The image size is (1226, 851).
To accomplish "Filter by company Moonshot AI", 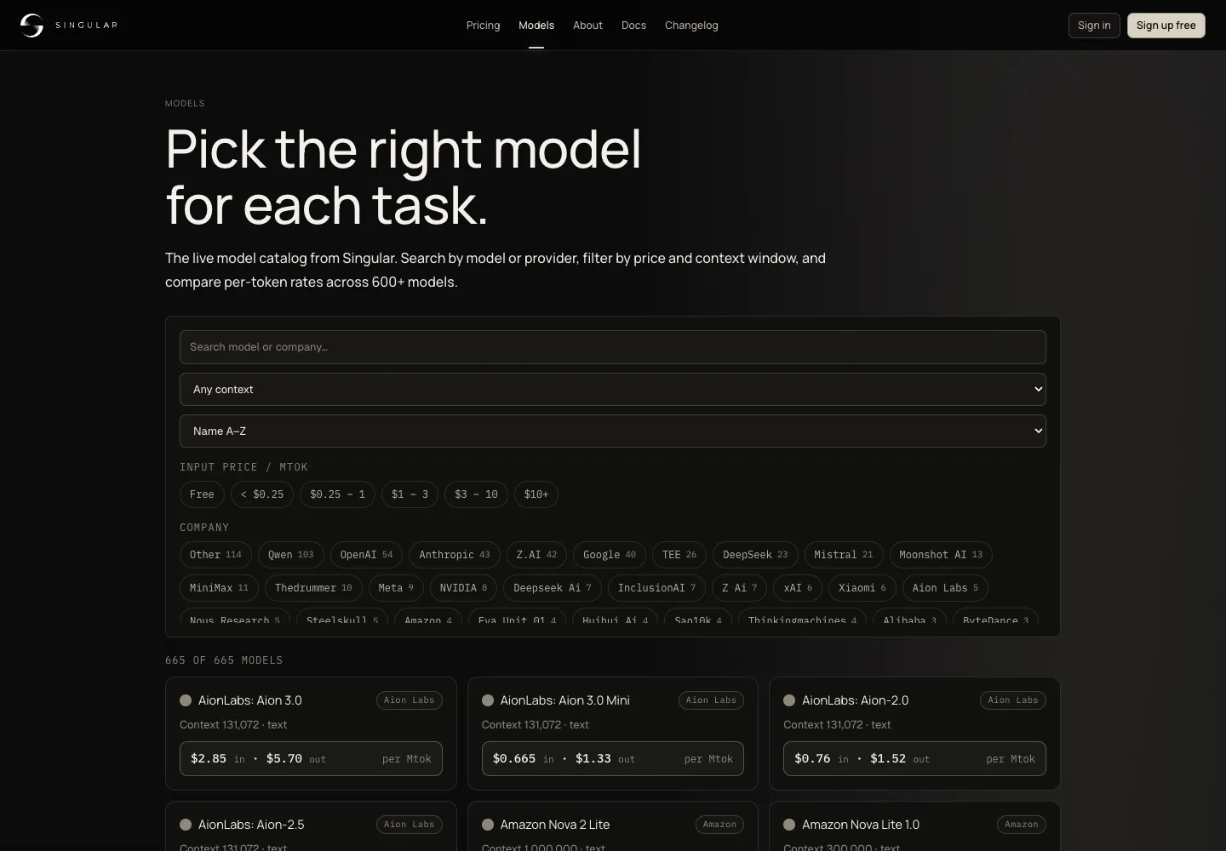I will click(x=941, y=555).
